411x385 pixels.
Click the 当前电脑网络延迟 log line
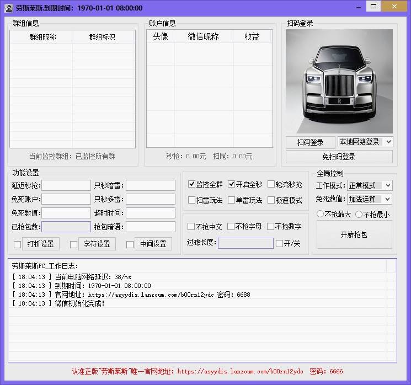coord(72,277)
